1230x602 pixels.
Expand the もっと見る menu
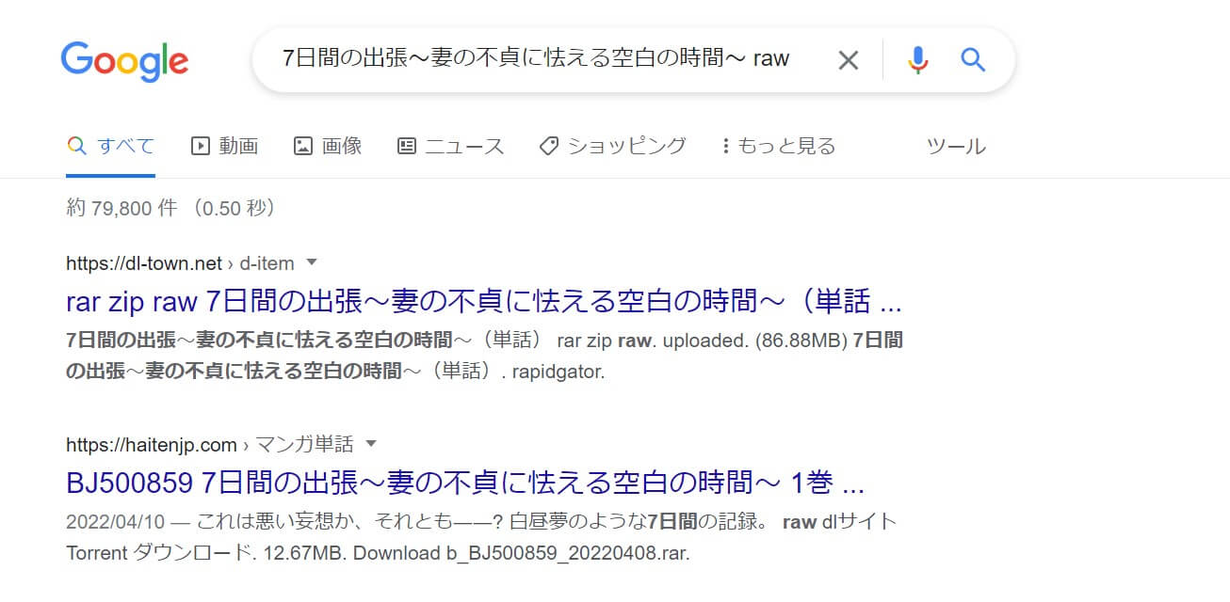779,146
